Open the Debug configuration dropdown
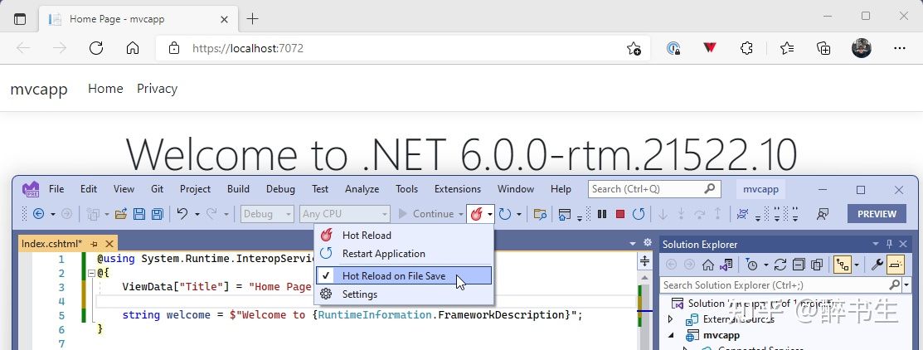 pos(267,214)
